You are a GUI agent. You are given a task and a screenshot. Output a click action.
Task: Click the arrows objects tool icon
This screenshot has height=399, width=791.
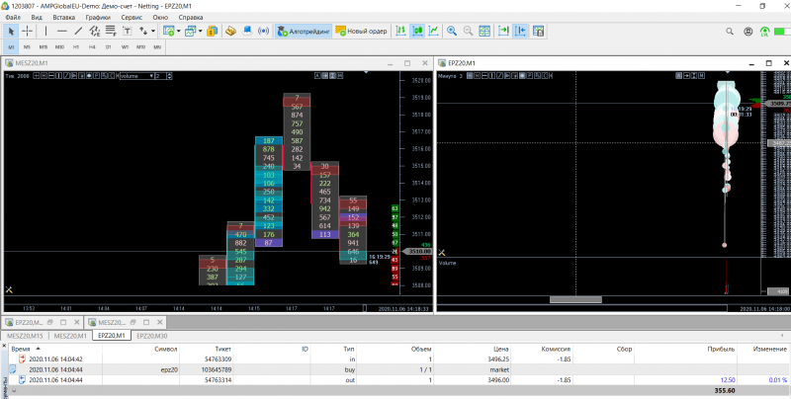tap(143, 32)
